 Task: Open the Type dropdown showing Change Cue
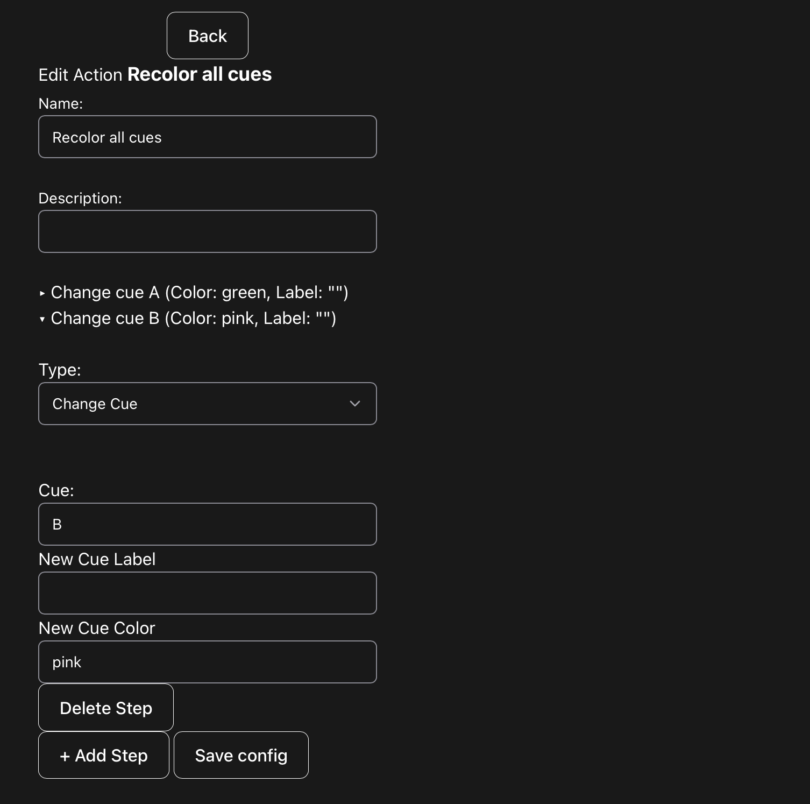[x=208, y=404]
